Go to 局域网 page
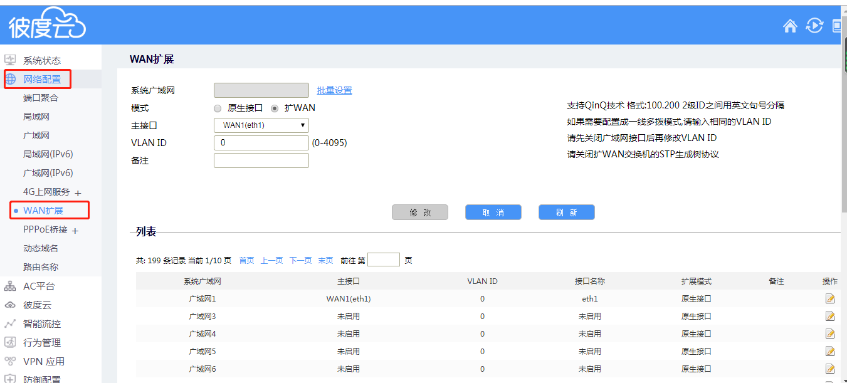Image resolution: width=847 pixels, height=383 pixels. (36, 117)
